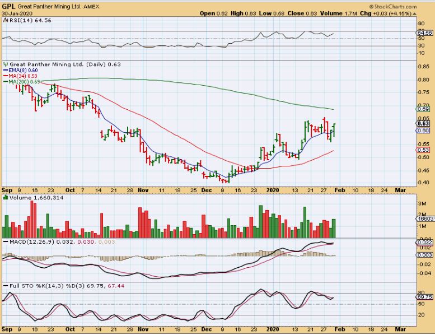The width and height of the screenshot is (435, 335).
Task: Click the 2020 label on price chart axis
Action: tap(273, 190)
